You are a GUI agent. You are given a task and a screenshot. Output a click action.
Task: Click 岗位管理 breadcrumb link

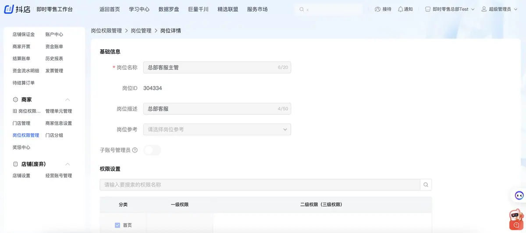(x=141, y=31)
